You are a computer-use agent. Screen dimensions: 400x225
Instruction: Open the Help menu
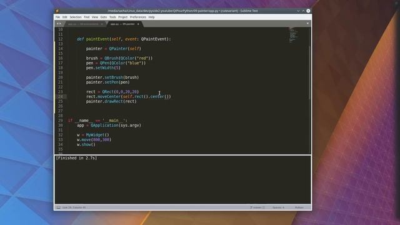click(151, 17)
